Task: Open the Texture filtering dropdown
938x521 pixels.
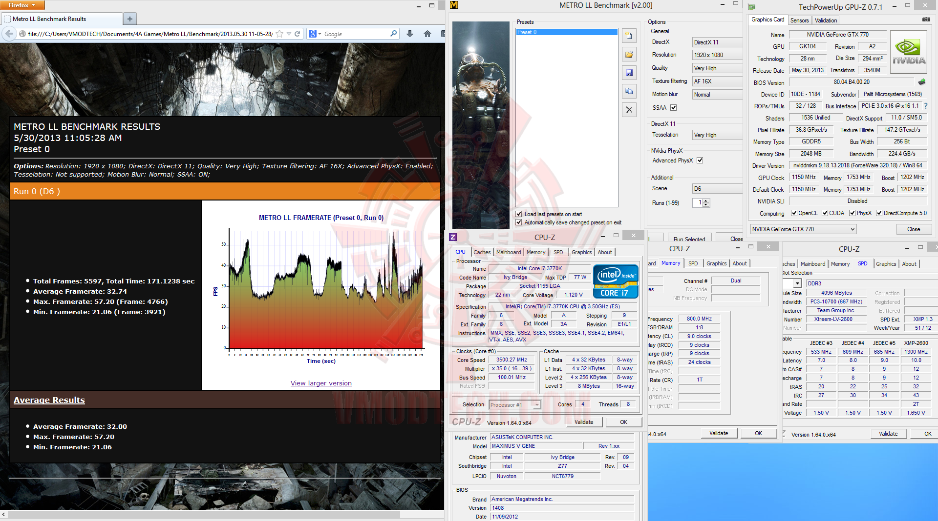Action: coord(717,81)
